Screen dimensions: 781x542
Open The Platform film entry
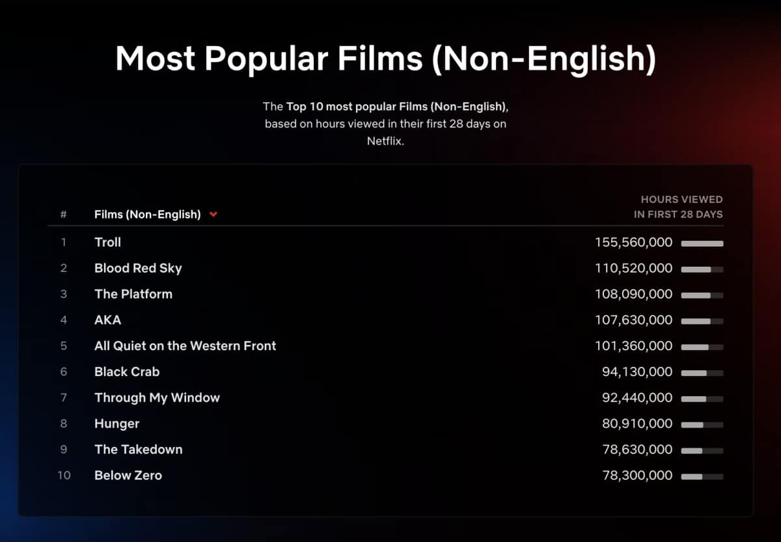click(x=133, y=294)
